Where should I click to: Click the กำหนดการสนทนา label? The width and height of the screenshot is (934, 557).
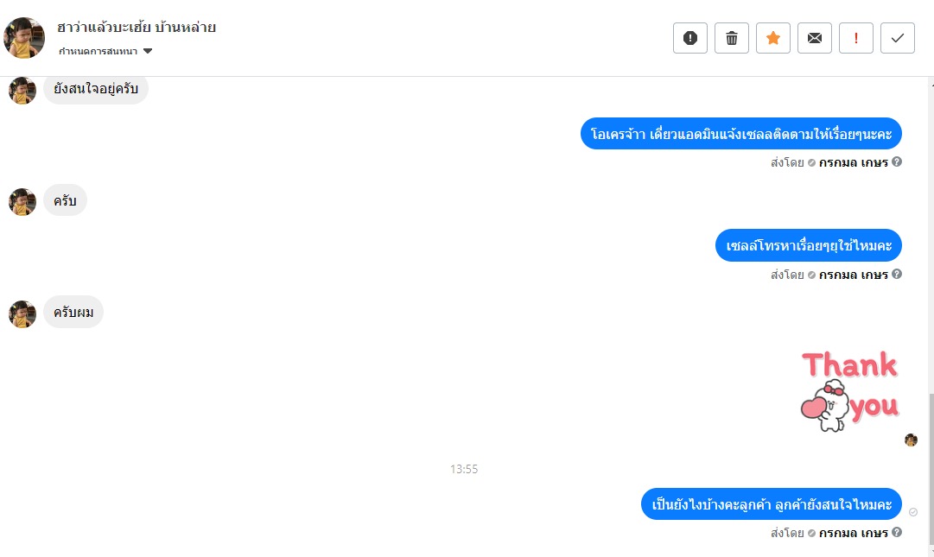pos(98,51)
